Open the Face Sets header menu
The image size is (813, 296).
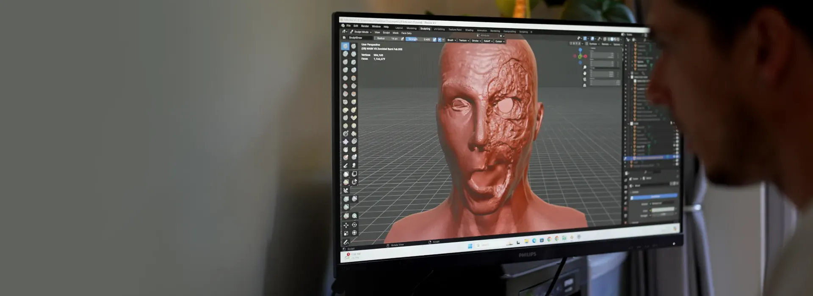(406, 33)
